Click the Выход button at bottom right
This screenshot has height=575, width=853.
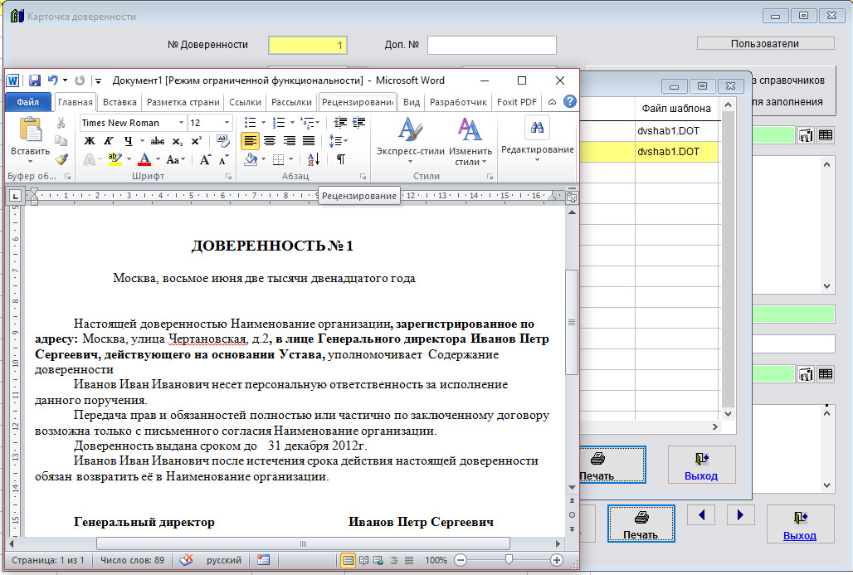(x=799, y=525)
